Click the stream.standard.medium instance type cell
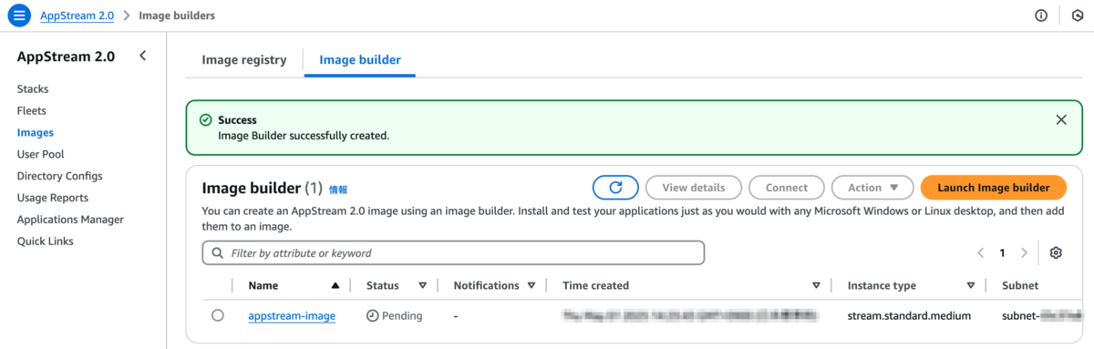 (909, 316)
